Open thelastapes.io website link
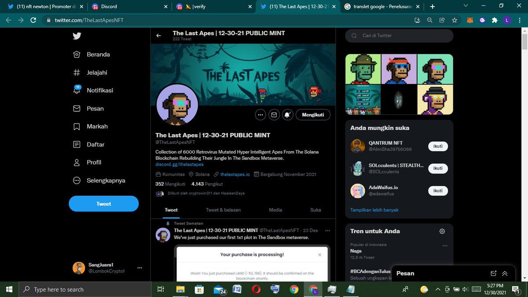Image resolution: width=528 pixels, height=297 pixels. 235,174
